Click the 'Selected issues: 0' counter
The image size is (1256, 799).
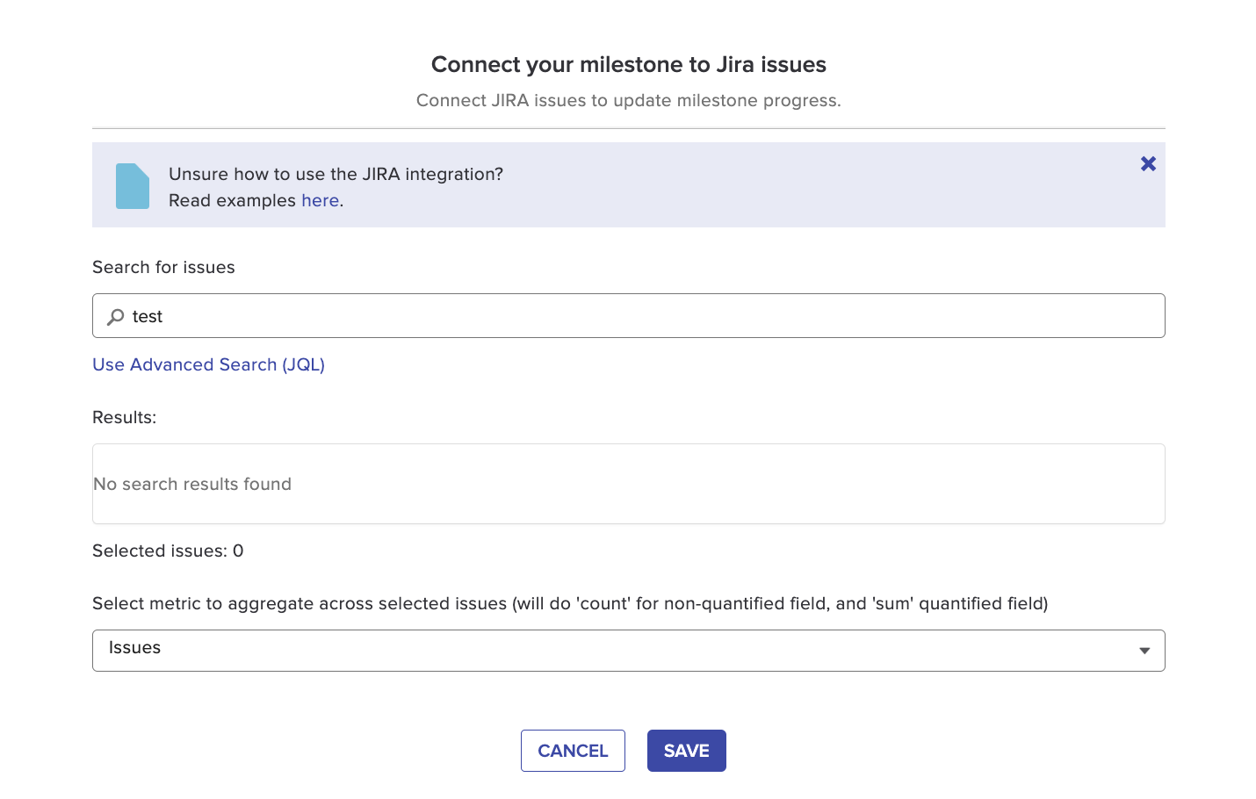coord(168,551)
